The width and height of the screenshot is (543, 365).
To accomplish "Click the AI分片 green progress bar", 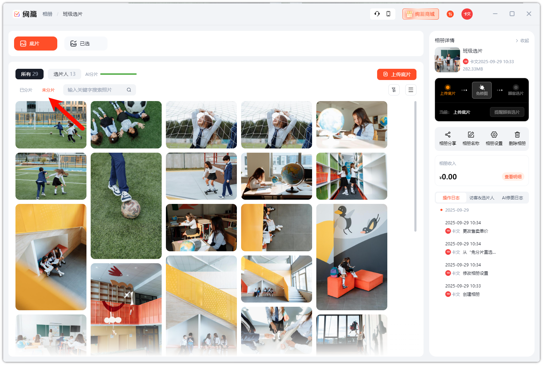I will [x=118, y=74].
